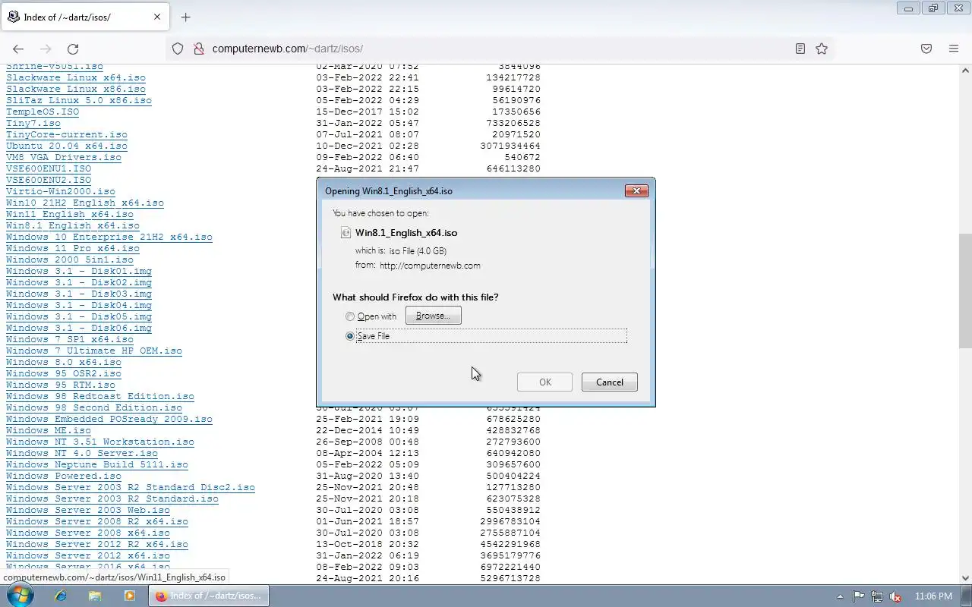Click the insecure connection padlock icon
The height and width of the screenshot is (607, 972).
pos(198,49)
